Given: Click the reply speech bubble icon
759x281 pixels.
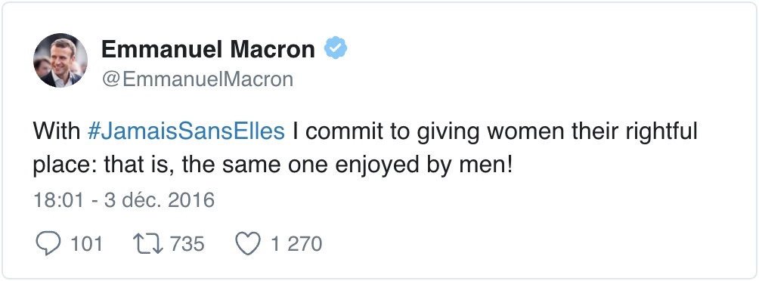Looking at the screenshot, I should tap(48, 243).
